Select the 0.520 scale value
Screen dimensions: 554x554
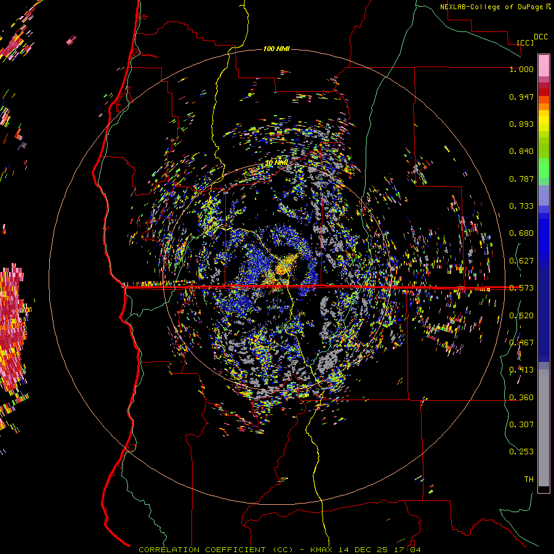click(x=521, y=316)
